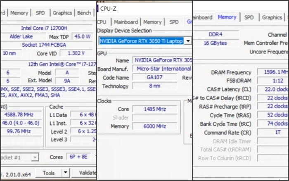Viewport: 289px width, 181px height.
Task: Click L1 Inst. cache value
Action: click(84, 123)
